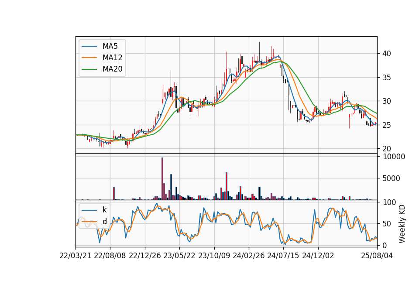Click the price axis value 30

[x=386, y=101]
